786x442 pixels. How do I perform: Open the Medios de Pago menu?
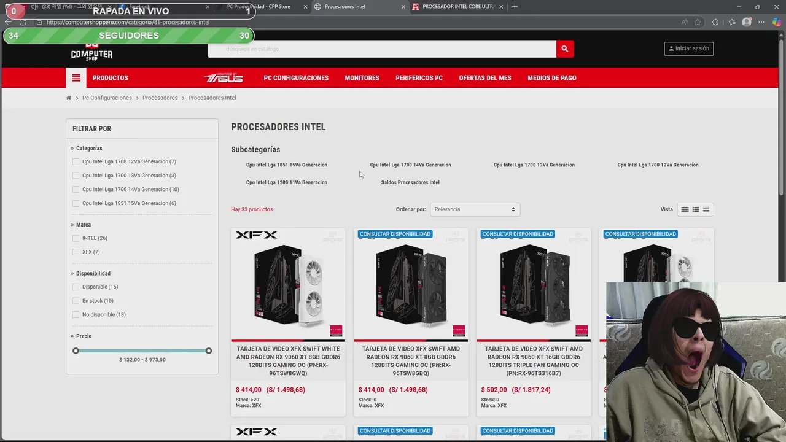click(552, 78)
